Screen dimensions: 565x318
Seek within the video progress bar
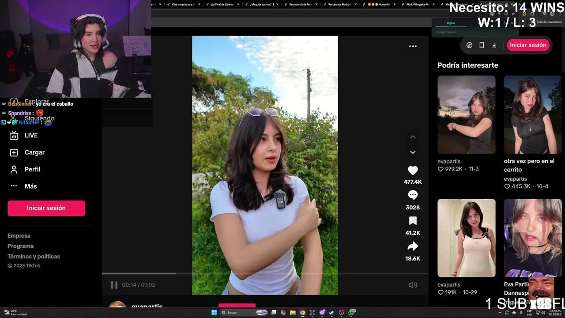pos(265,274)
